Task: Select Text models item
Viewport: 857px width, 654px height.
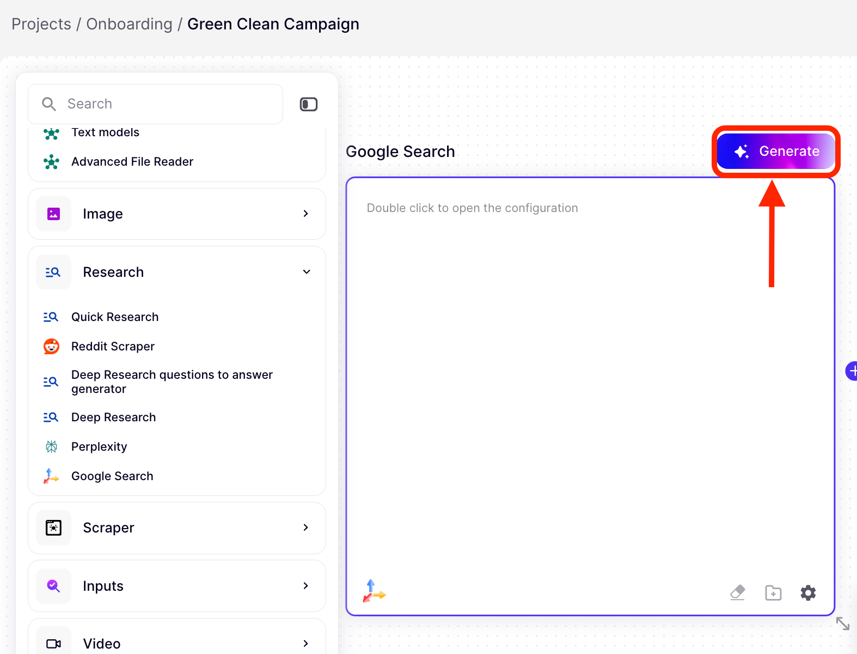Action: [x=105, y=132]
